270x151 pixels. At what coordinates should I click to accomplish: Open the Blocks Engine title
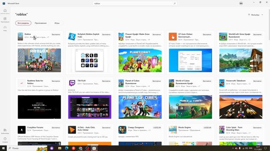(184, 128)
